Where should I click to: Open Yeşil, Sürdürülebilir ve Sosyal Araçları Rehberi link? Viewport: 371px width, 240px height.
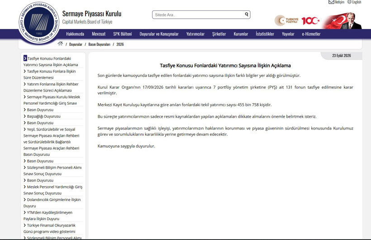coord(51,142)
